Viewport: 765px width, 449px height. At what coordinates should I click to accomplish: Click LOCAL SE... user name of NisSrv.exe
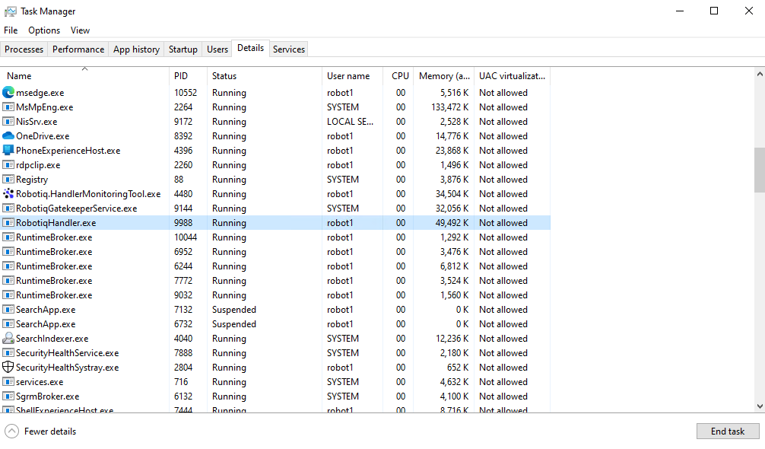(x=351, y=122)
